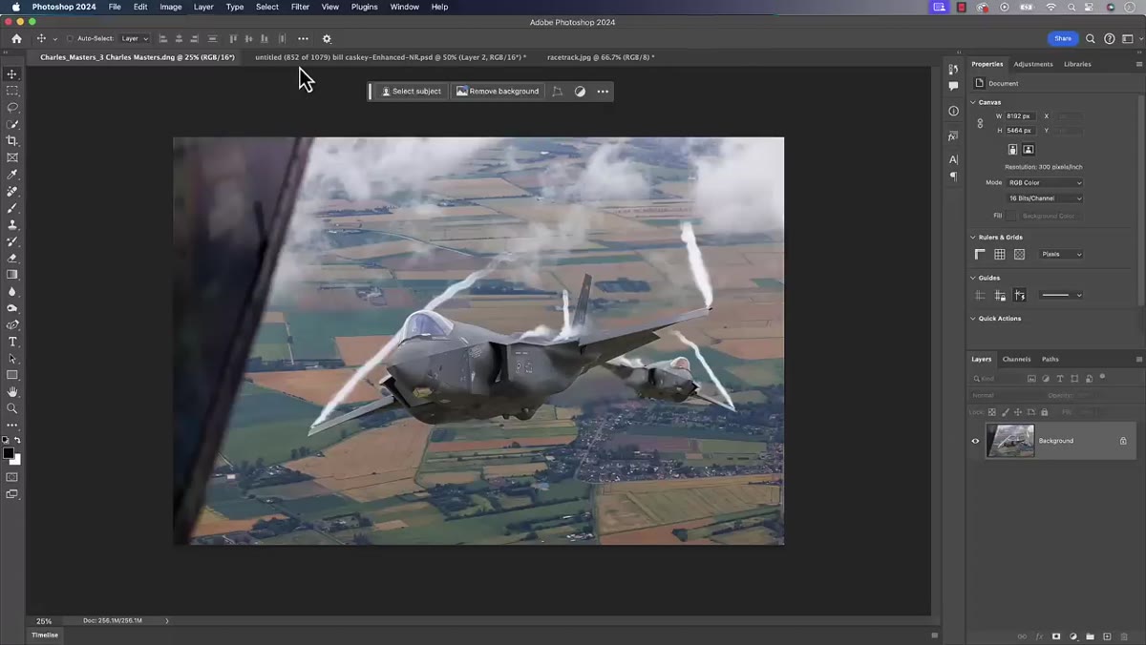This screenshot has width=1146, height=645.
Task: Pick the Hand tool
Action: [x=12, y=391]
